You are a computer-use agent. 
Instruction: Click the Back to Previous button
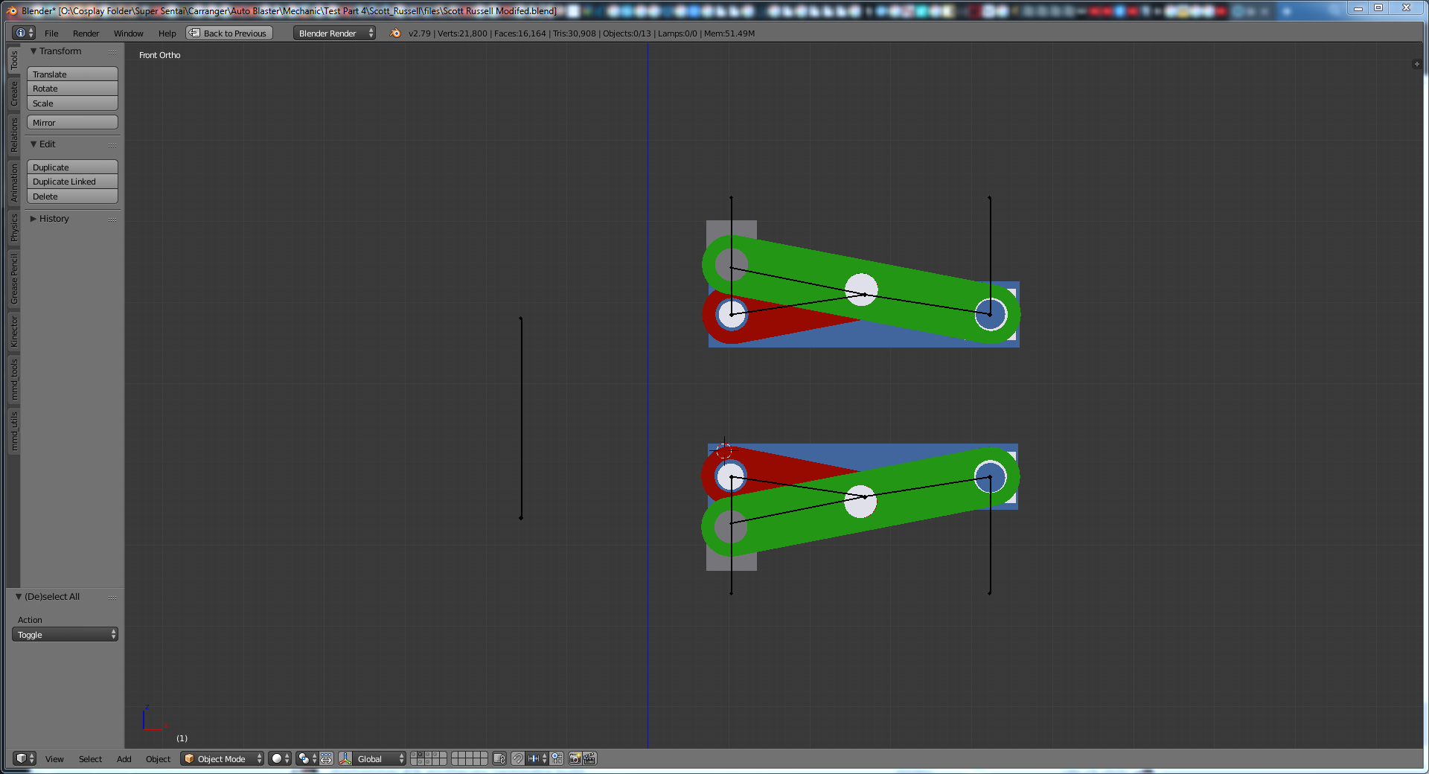coord(229,33)
